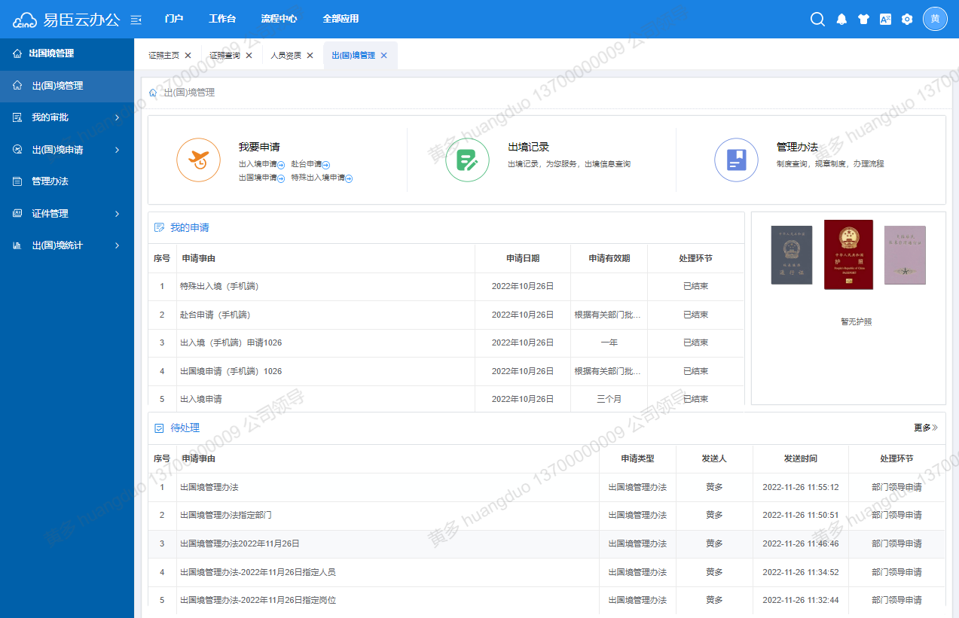Click the grey travel permit thumbnail
The width and height of the screenshot is (959, 618).
pyautogui.click(x=792, y=255)
